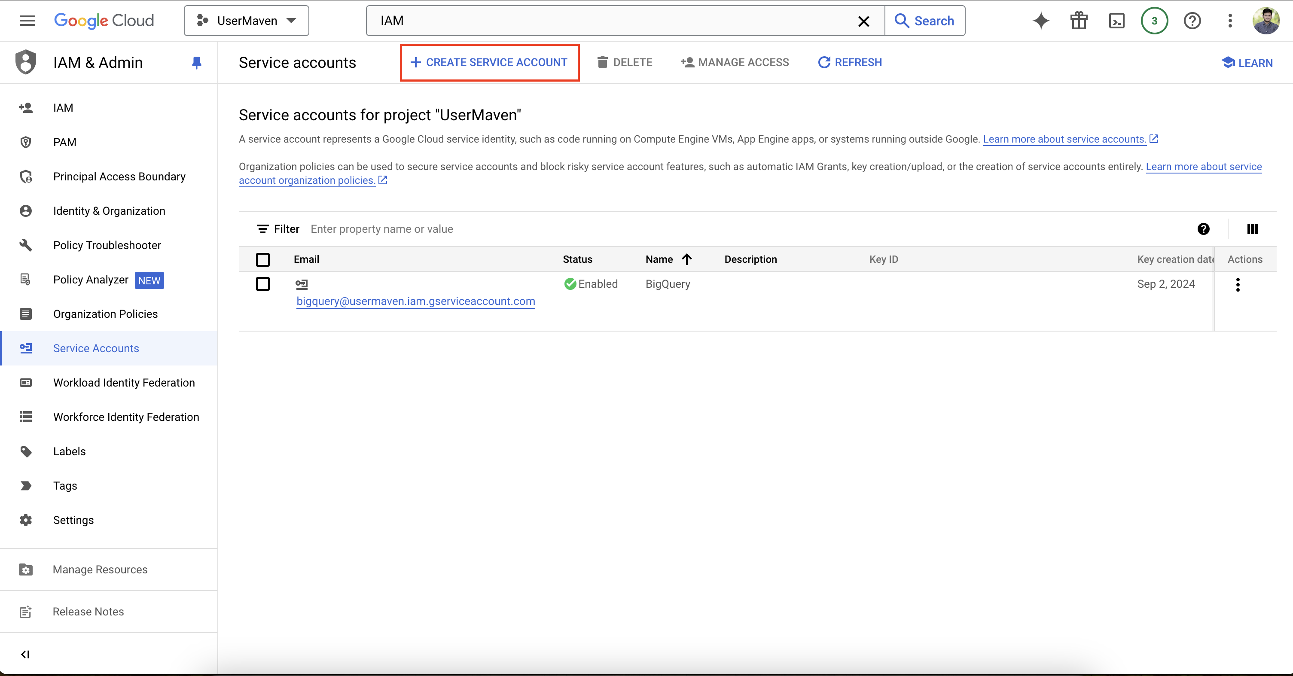Select all service accounts checkbox
Screen dimensions: 1293x676
pos(262,259)
